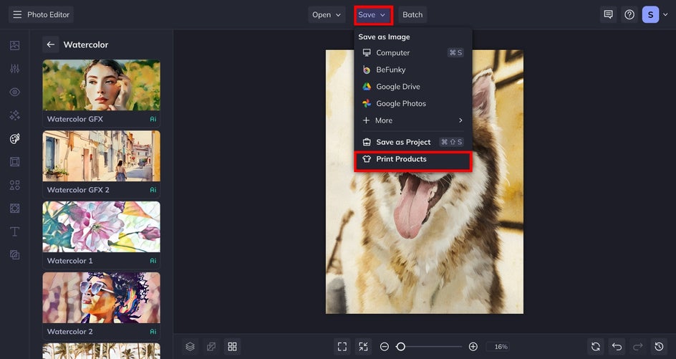Select the Text tool icon

14,231
